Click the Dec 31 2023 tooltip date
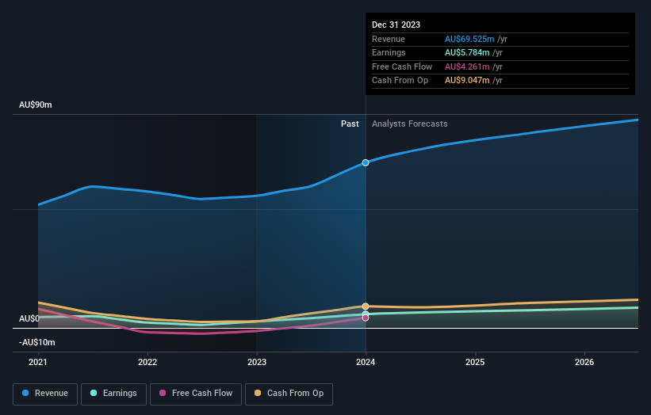 tap(396, 25)
